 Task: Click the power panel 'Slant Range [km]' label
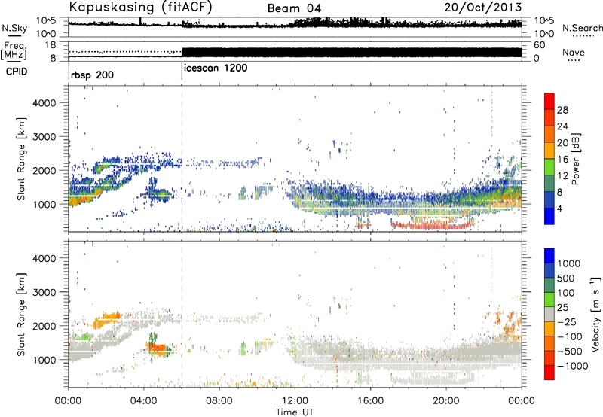point(21,159)
